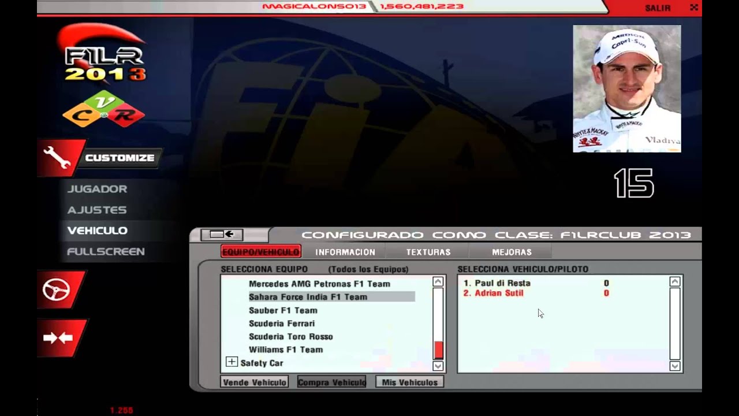Image resolution: width=739 pixels, height=416 pixels.
Task: Select the VEHICULO menu item
Action: [97, 231]
